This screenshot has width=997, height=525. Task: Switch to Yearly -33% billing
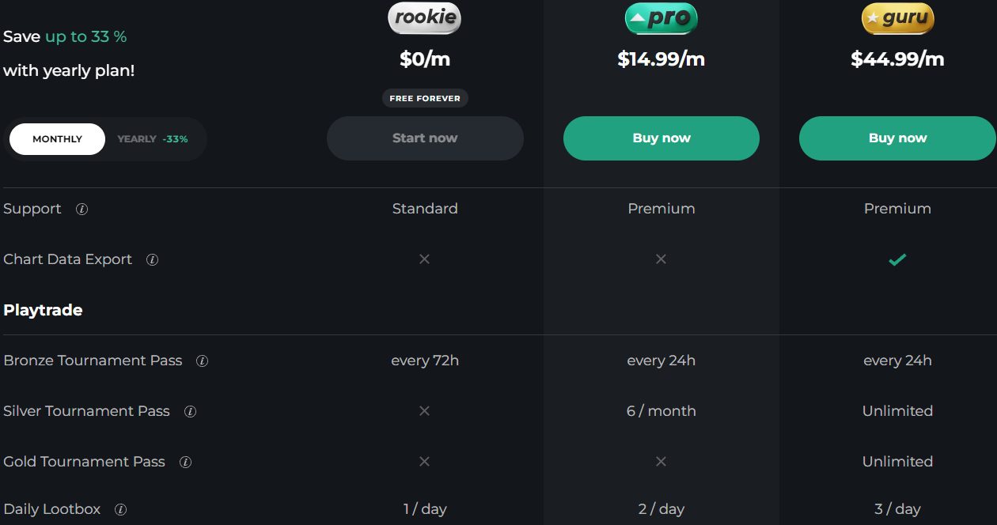click(x=153, y=139)
